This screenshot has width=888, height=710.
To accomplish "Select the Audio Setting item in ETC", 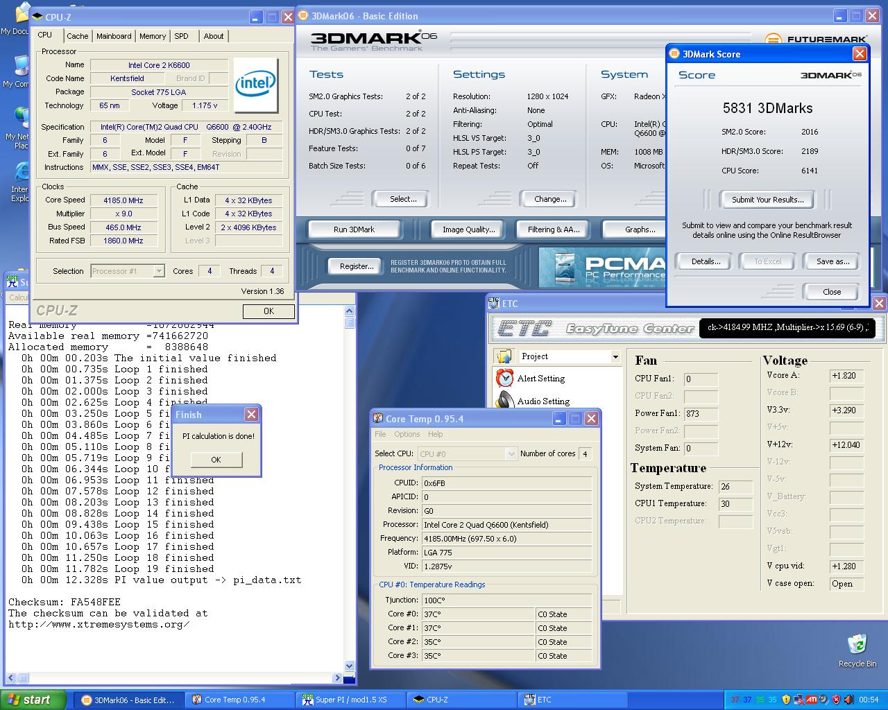I will click(543, 401).
